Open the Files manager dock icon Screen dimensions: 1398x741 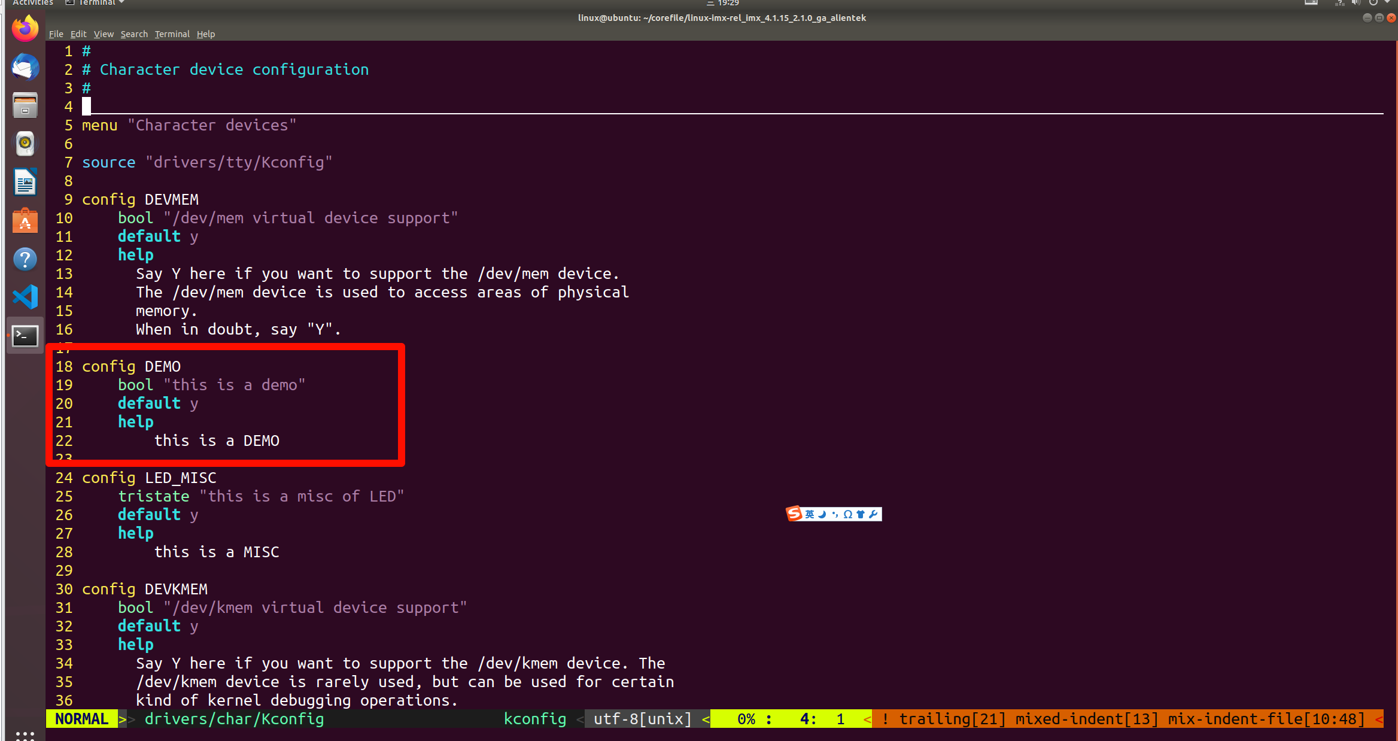coord(25,105)
